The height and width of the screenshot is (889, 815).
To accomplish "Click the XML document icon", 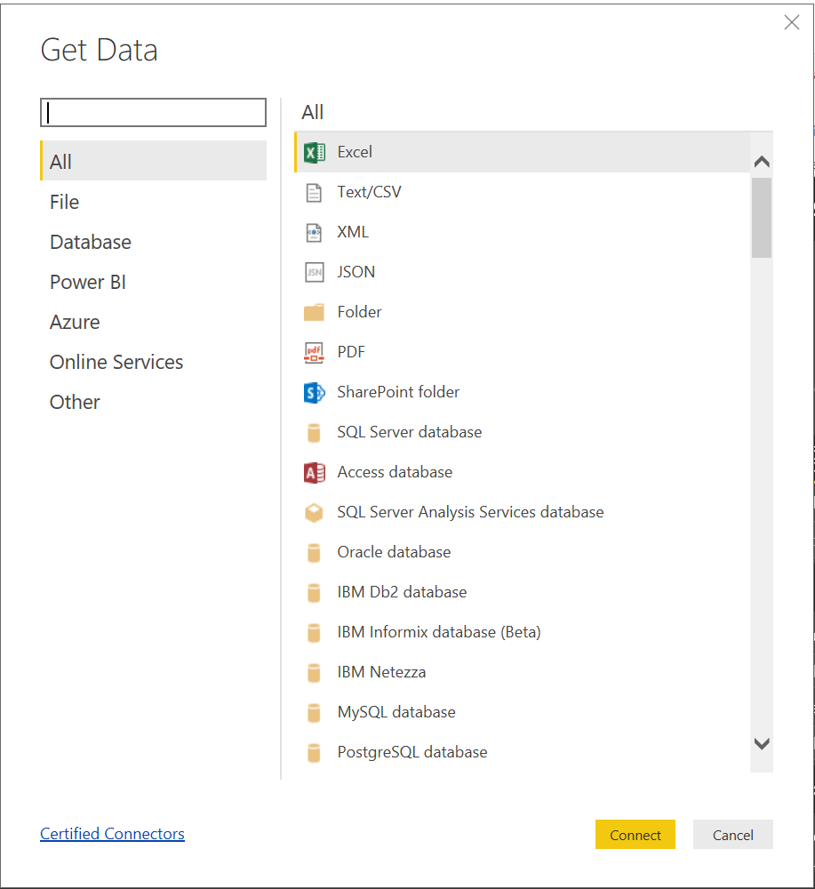I will (x=314, y=232).
